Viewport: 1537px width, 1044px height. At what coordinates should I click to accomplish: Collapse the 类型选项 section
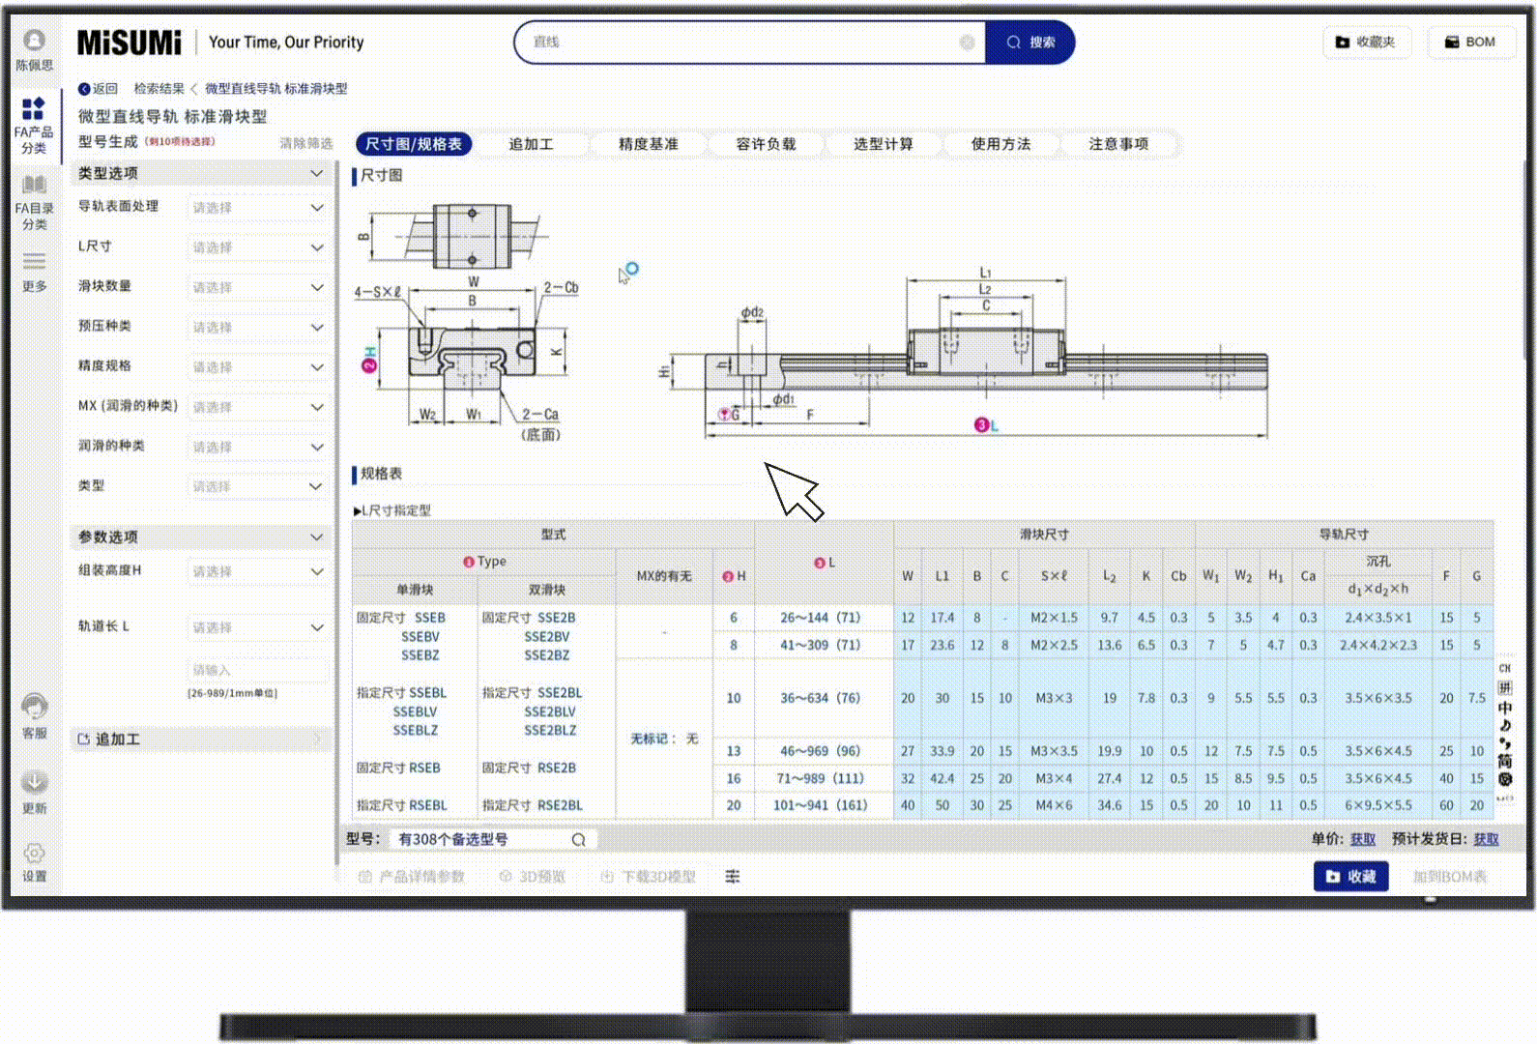click(x=316, y=174)
